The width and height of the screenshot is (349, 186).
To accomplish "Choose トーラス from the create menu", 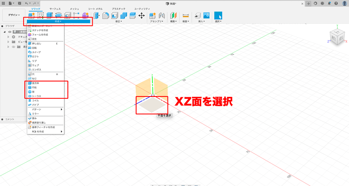I will pyautogui.click(x=46, y=96).
